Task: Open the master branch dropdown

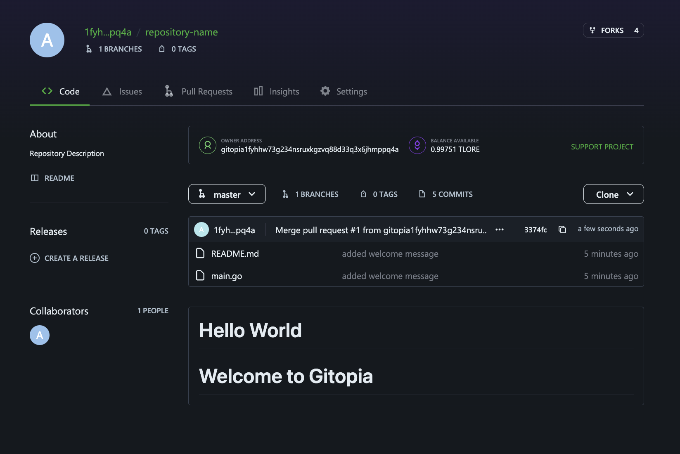Action: pyautogui.click(x=227, y=194)
